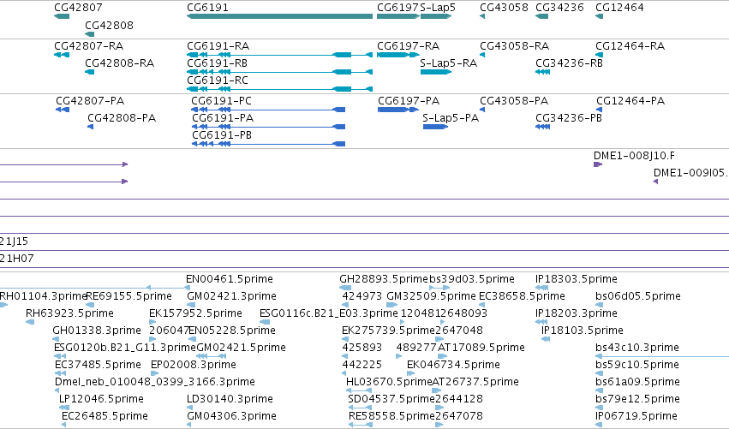Select the GM32509.5prime EST
This screenshot has height=429, width=729.
(x=392, y=305)
